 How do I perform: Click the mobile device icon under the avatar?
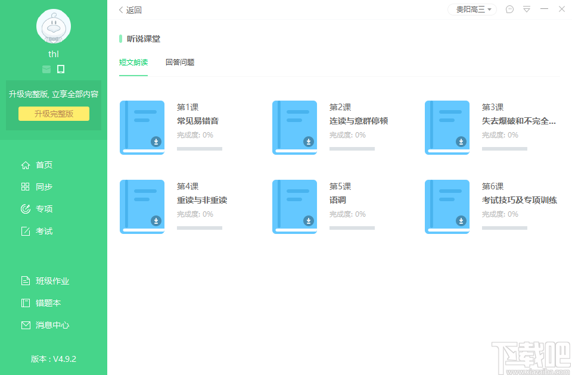point(60,69)
